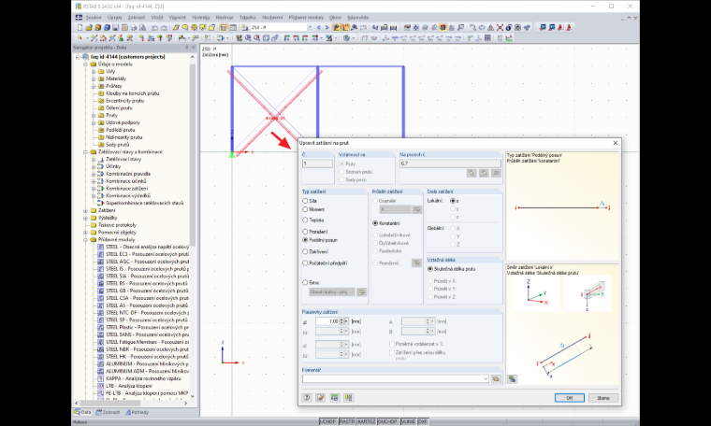The image size is (711, 426).
Task: Click the edit icon next to Osamělé axis dropdown
Action: pyautogui.click(x=416, y=209)
